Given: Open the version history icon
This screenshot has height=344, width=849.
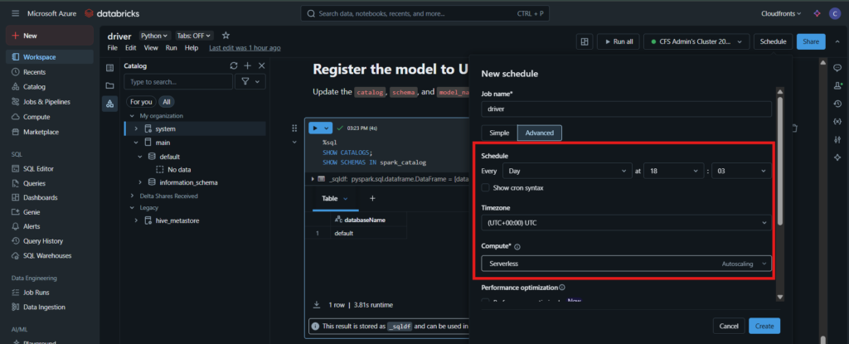Looking at the screenshot, I should (837, 102).
